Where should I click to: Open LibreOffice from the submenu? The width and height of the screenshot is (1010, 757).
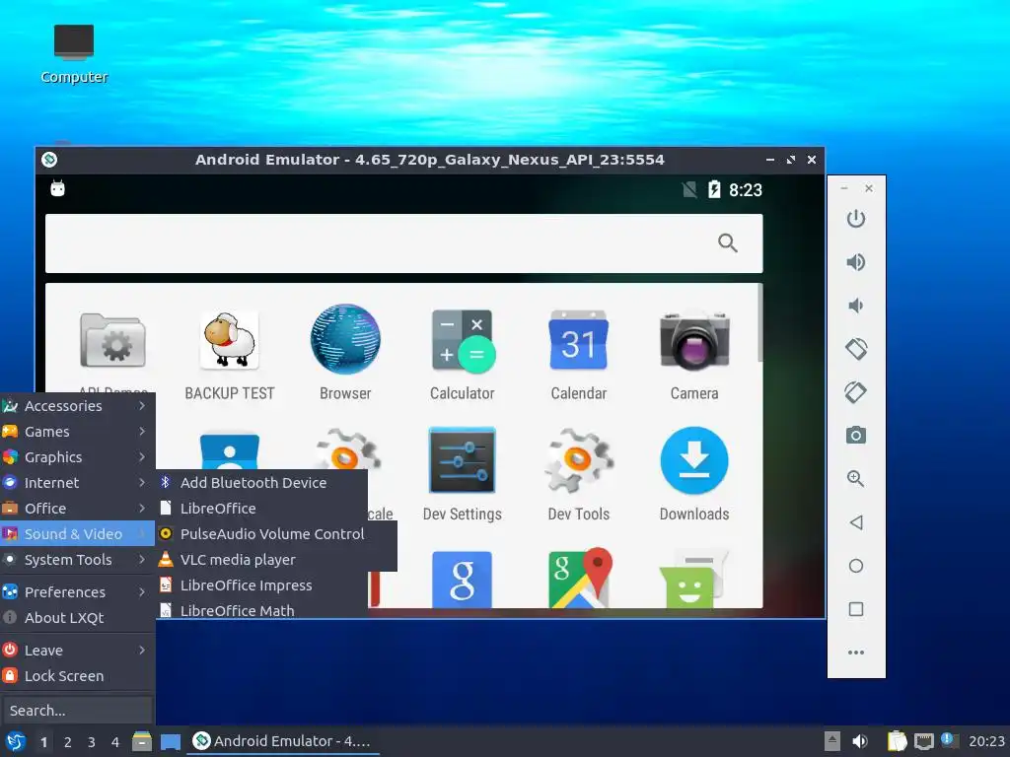coord(261,508)
